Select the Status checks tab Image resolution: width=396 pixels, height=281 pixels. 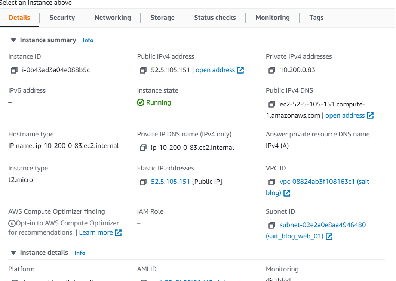215,18
